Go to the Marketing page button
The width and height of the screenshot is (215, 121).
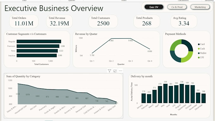(x=200, y=7)
